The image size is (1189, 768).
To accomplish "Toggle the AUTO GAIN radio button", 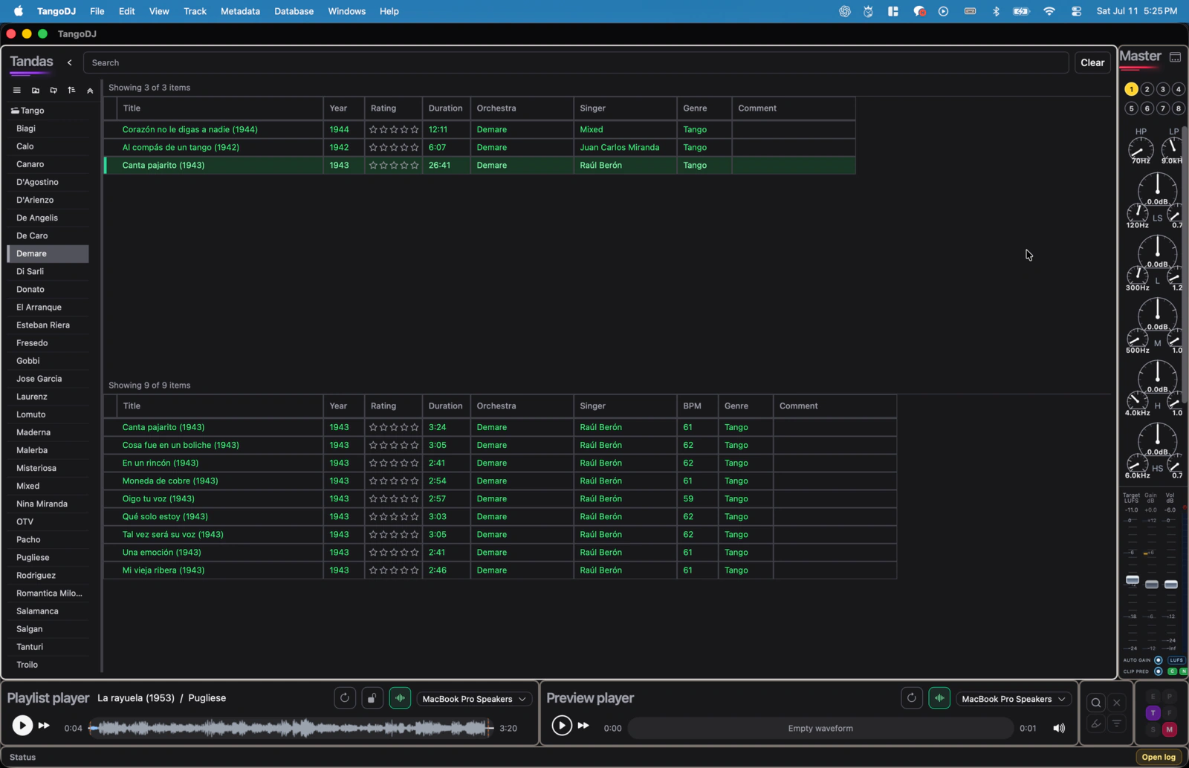I will [1158, 660].
